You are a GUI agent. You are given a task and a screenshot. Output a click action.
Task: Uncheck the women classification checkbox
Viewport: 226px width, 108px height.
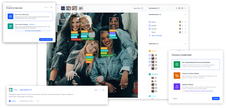150,29
